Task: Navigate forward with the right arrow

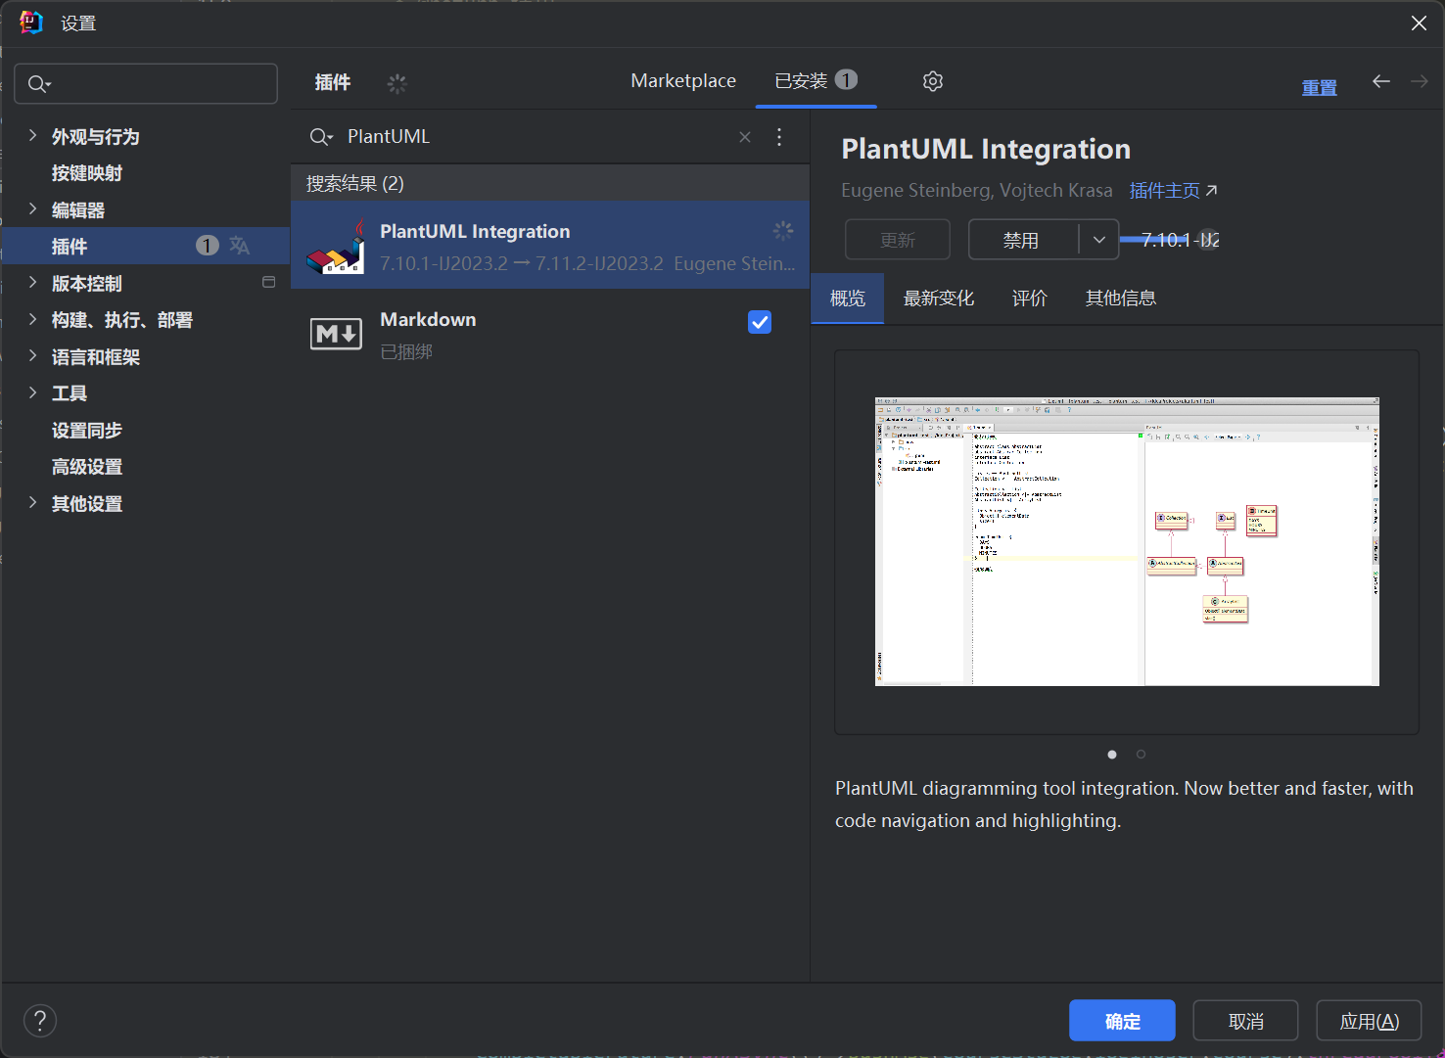Action: coord(1420,81)
